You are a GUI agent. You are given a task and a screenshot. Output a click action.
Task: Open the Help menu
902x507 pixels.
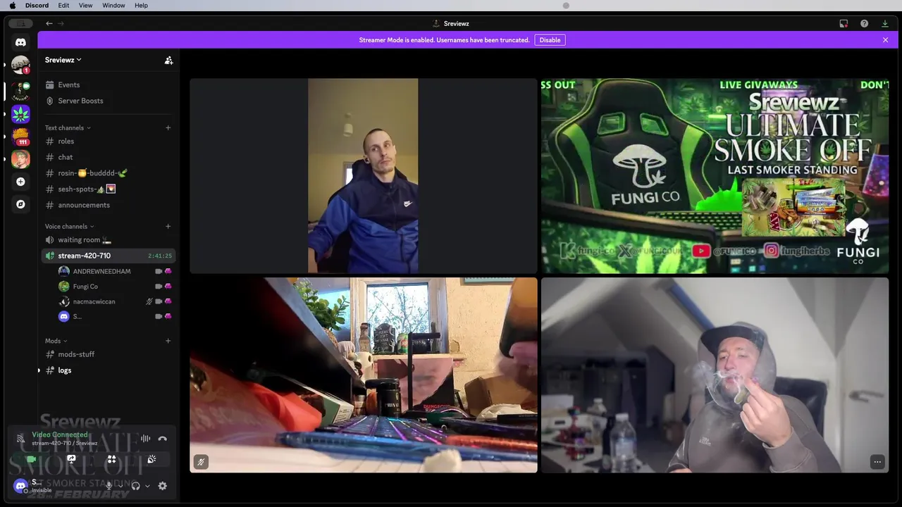tap(141, 5)
